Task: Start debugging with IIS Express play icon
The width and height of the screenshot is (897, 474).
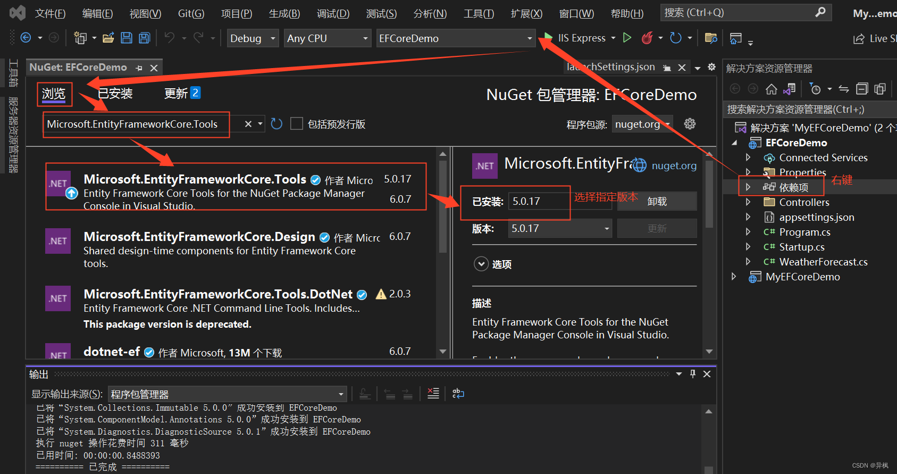Action: [548, 38]
